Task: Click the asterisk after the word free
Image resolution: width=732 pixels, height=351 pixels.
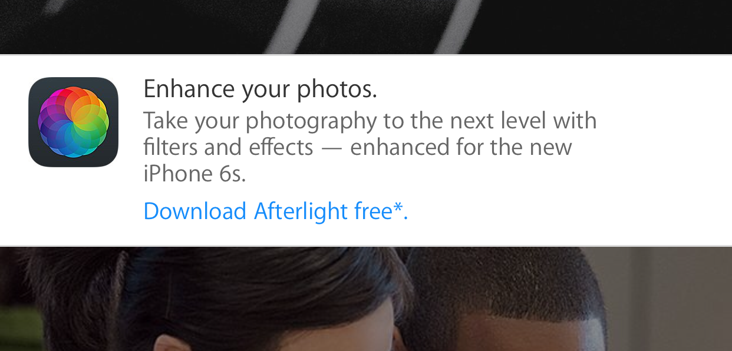Action: coord(398,207)
